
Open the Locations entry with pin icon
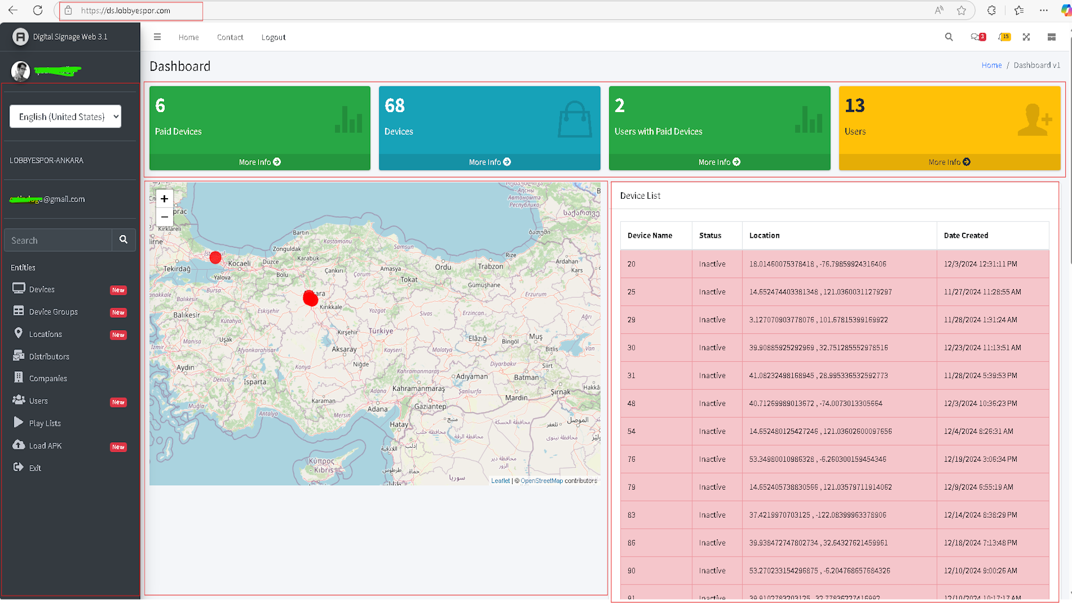coord(44,334)
